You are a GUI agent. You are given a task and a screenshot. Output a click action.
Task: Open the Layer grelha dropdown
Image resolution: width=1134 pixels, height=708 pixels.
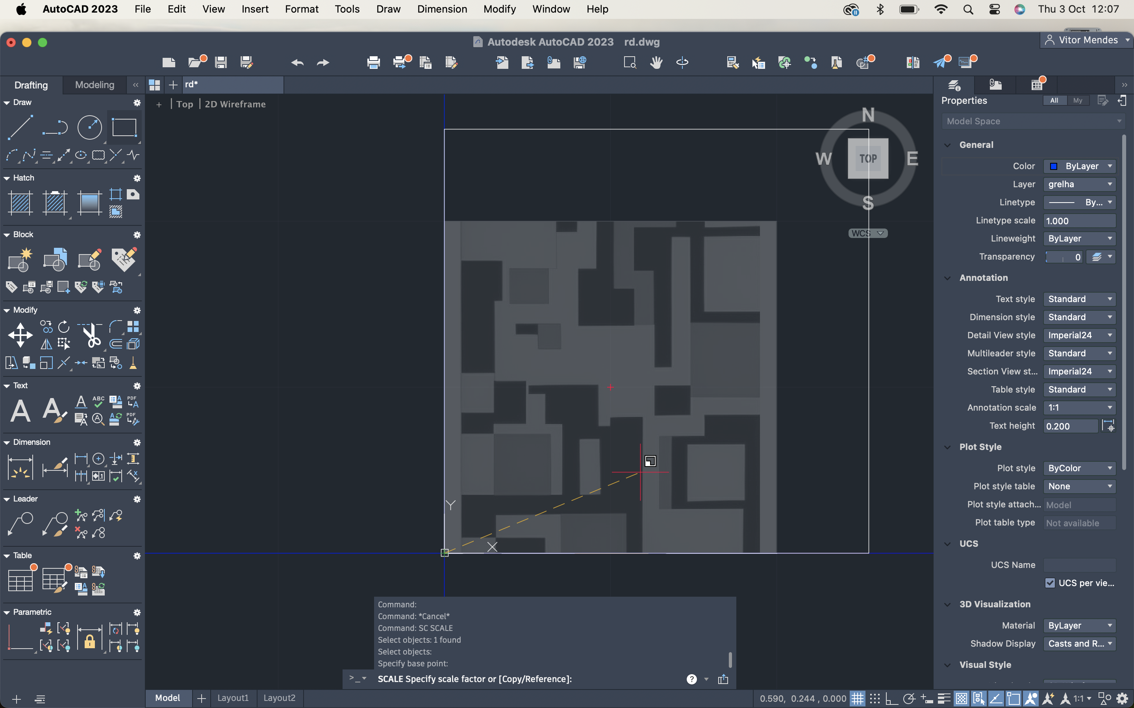pyautogui.click(x=1079, y=184)
